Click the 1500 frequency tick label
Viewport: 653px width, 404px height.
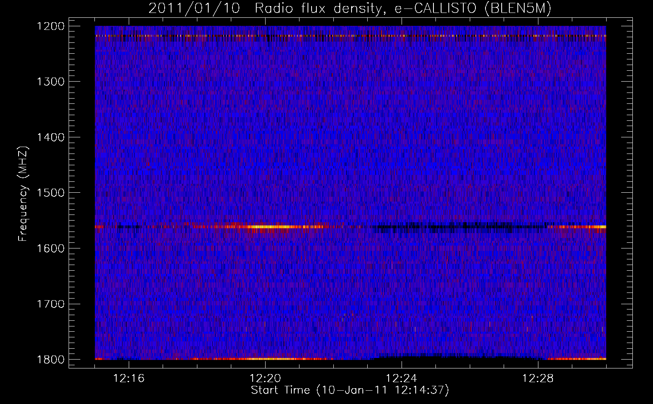tap(50, 193)
